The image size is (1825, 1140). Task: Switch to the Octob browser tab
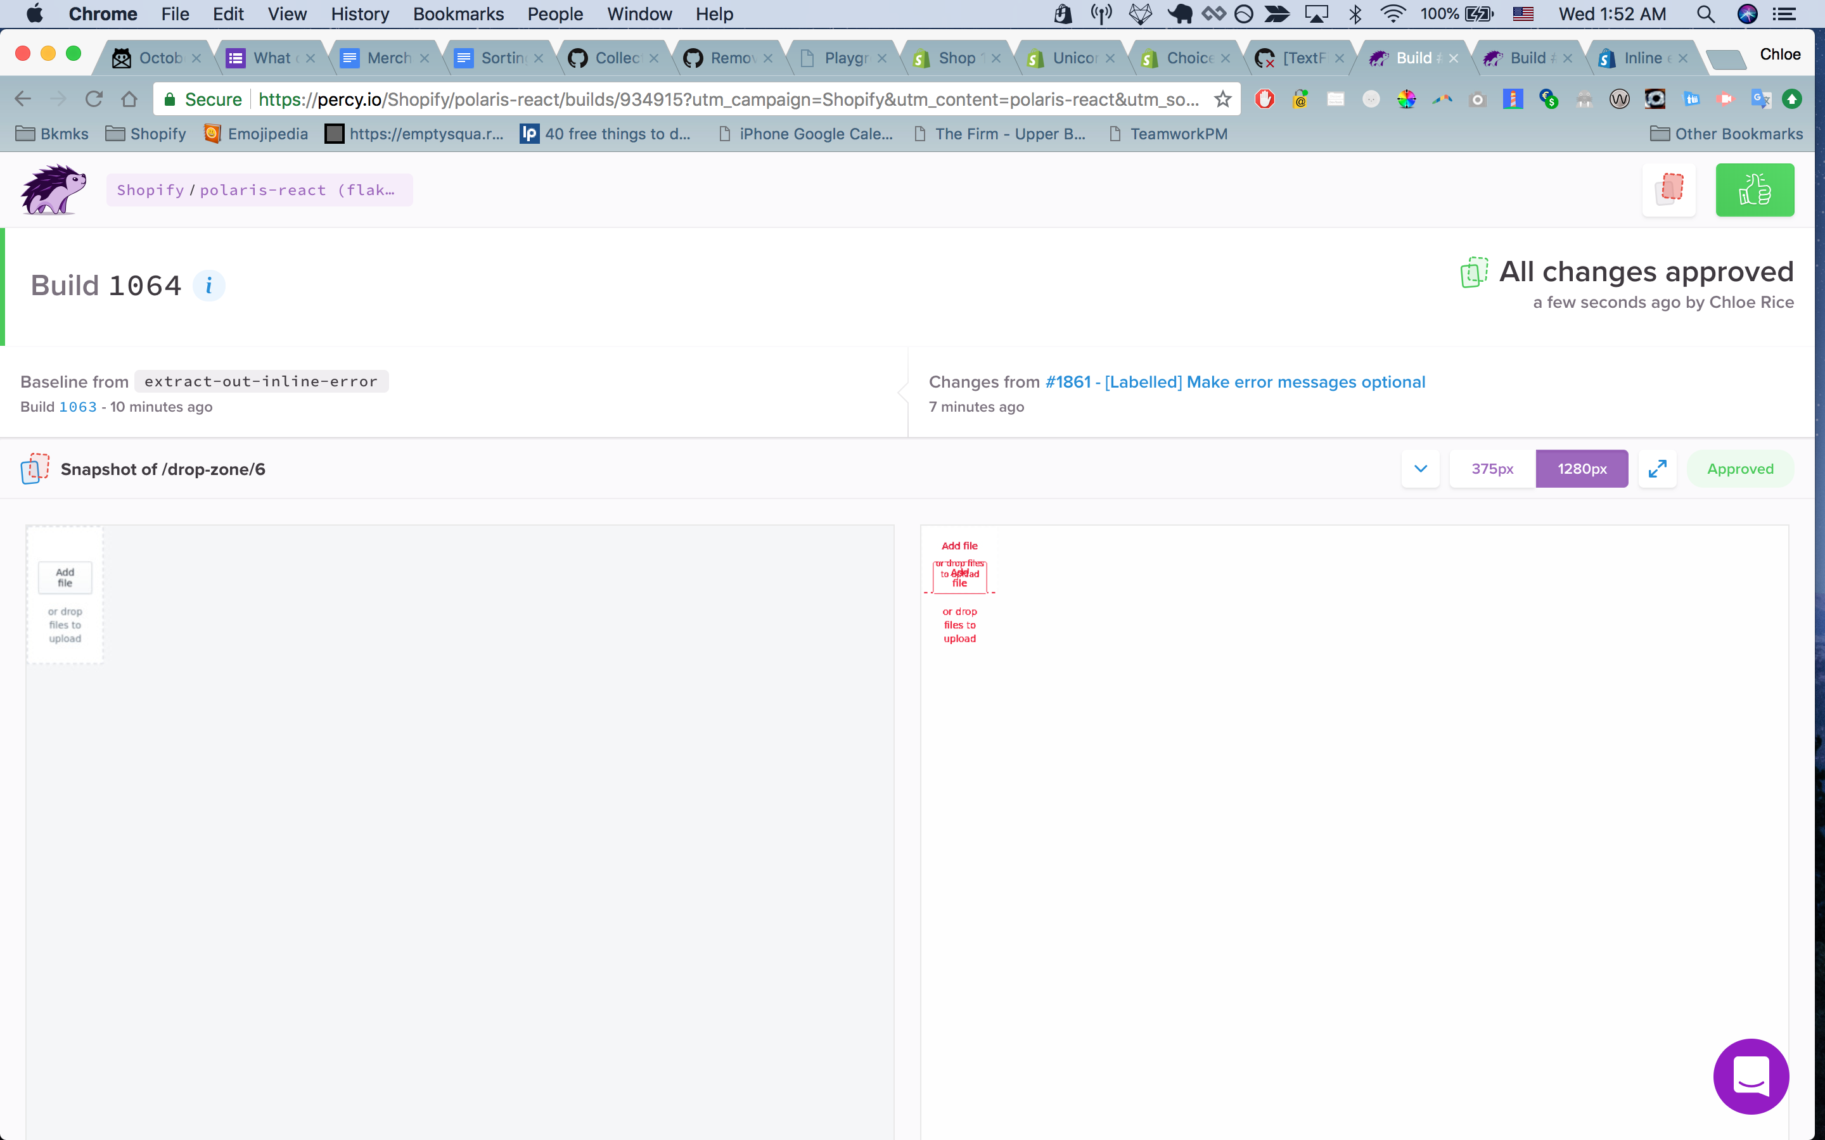pyautogui.click(x=156, y=58)
